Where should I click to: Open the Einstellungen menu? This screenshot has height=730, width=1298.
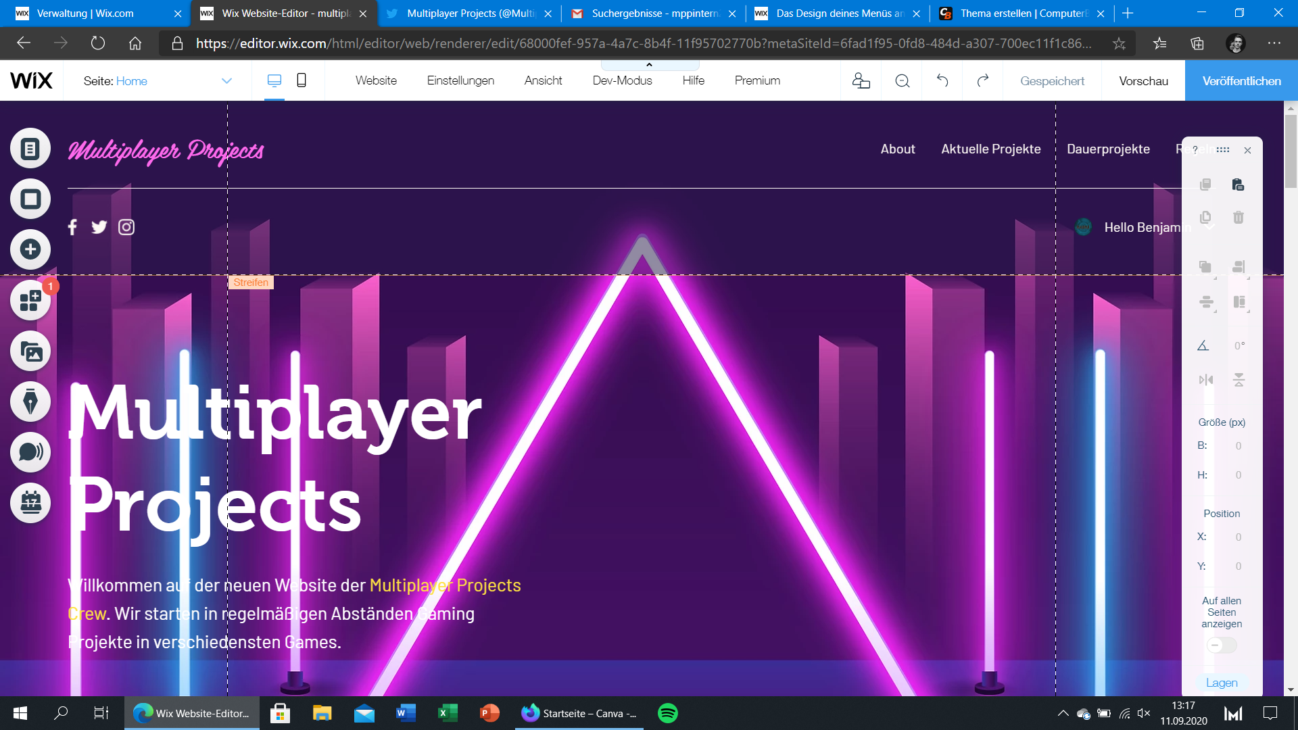point(460,80)
